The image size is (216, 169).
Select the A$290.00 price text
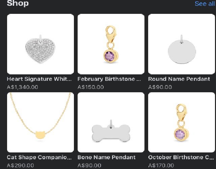pyautogui.click(x=21, y=165)
